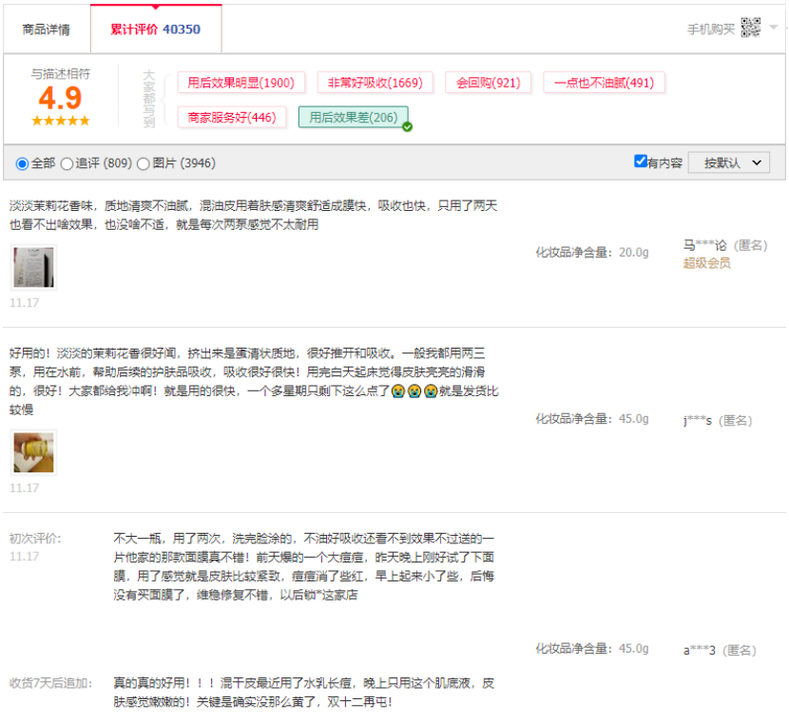
Task: Open the 按默认 sort dropdown
Action: pyautogui.click(x=729, y=162)
